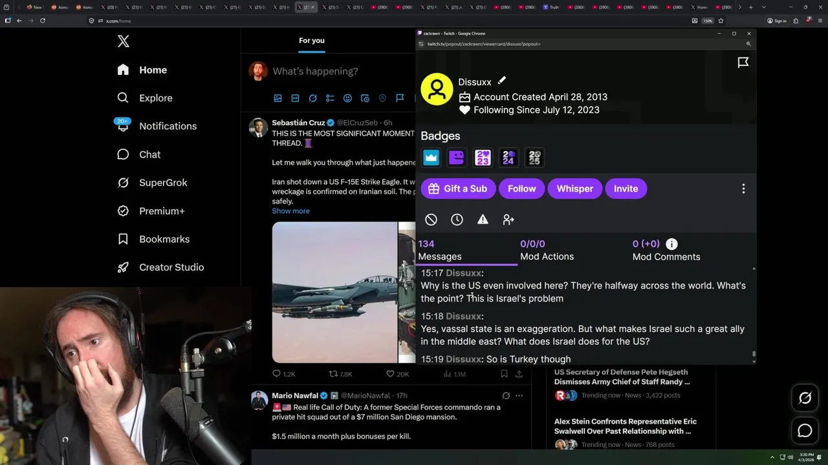Image resolution: width=828 pixels, height=465 pixels.
Task: Click info icon beside Mod Comments count
Action: tap(671, 244)
